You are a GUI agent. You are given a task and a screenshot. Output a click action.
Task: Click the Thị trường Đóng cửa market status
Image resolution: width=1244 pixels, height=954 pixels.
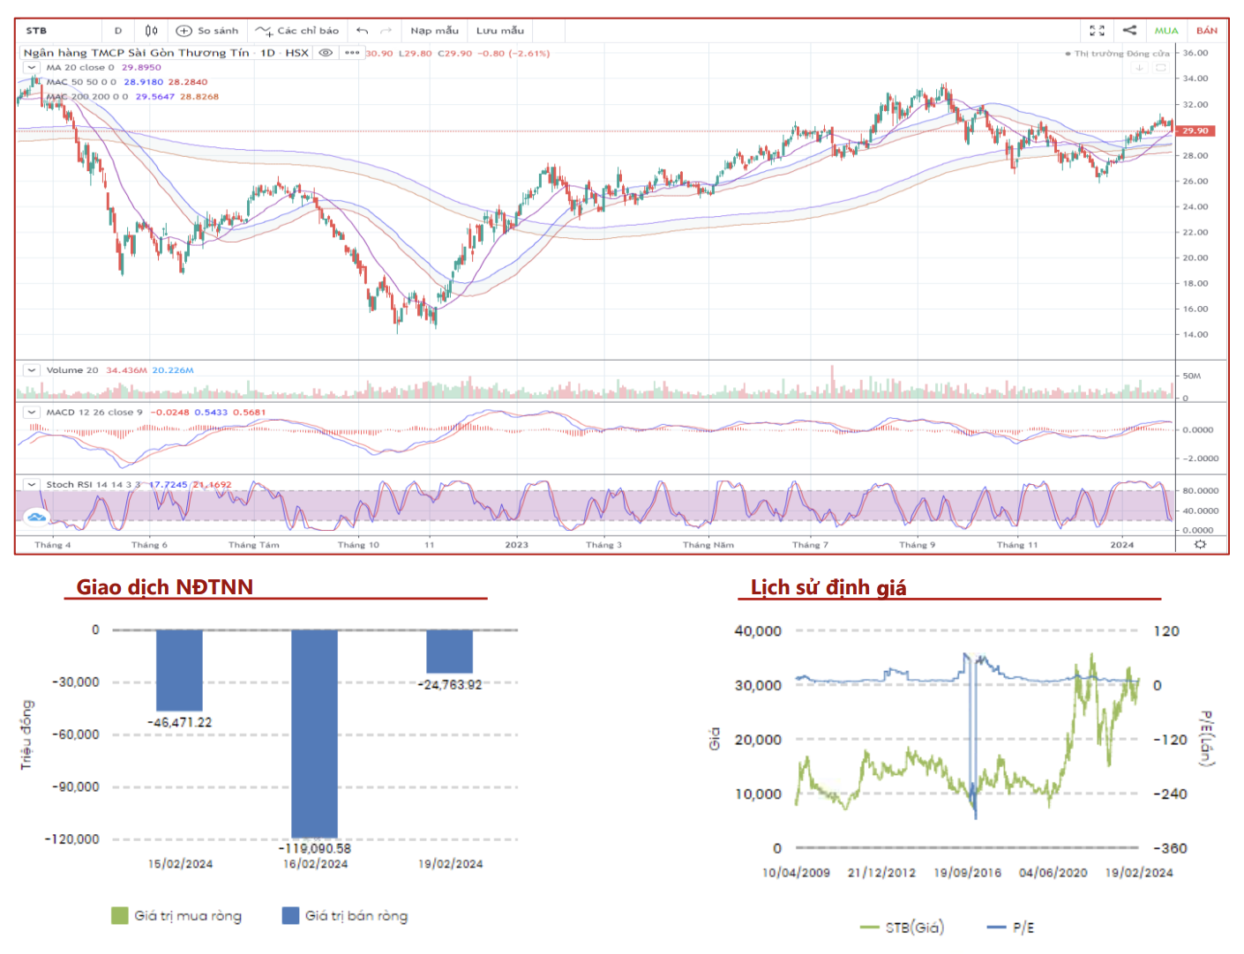point(1118,54)
